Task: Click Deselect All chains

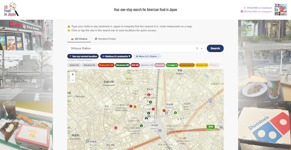Action: coord(89,65)
